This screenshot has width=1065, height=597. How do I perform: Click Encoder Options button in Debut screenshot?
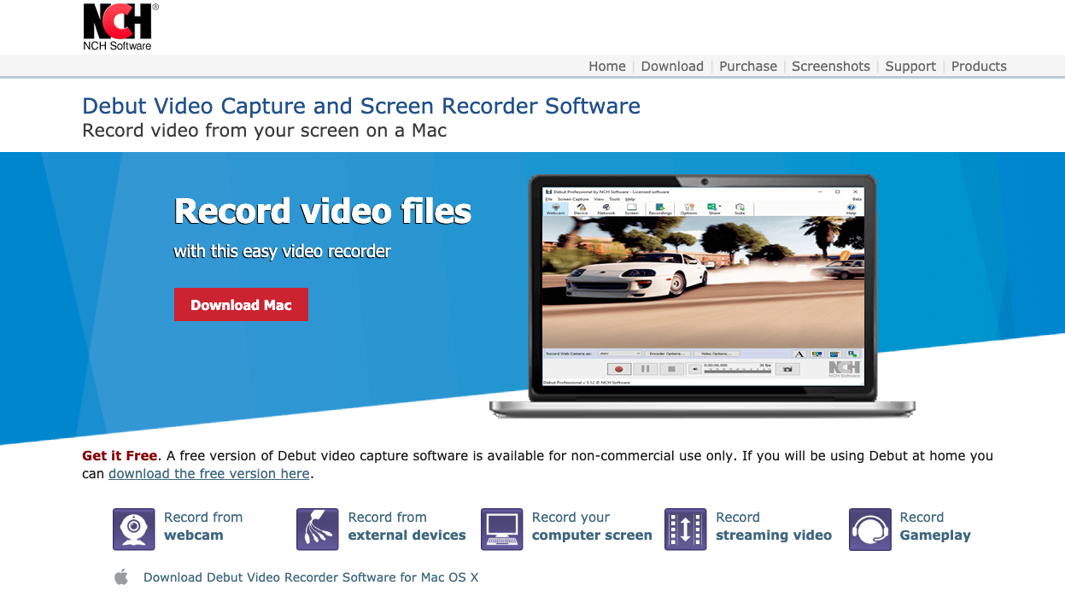(x=668, y=354)
